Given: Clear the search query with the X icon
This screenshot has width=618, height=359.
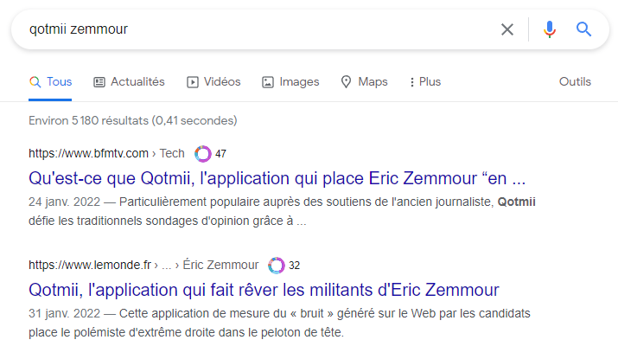Looking at the screenshot, I should [x=507, y=29].
